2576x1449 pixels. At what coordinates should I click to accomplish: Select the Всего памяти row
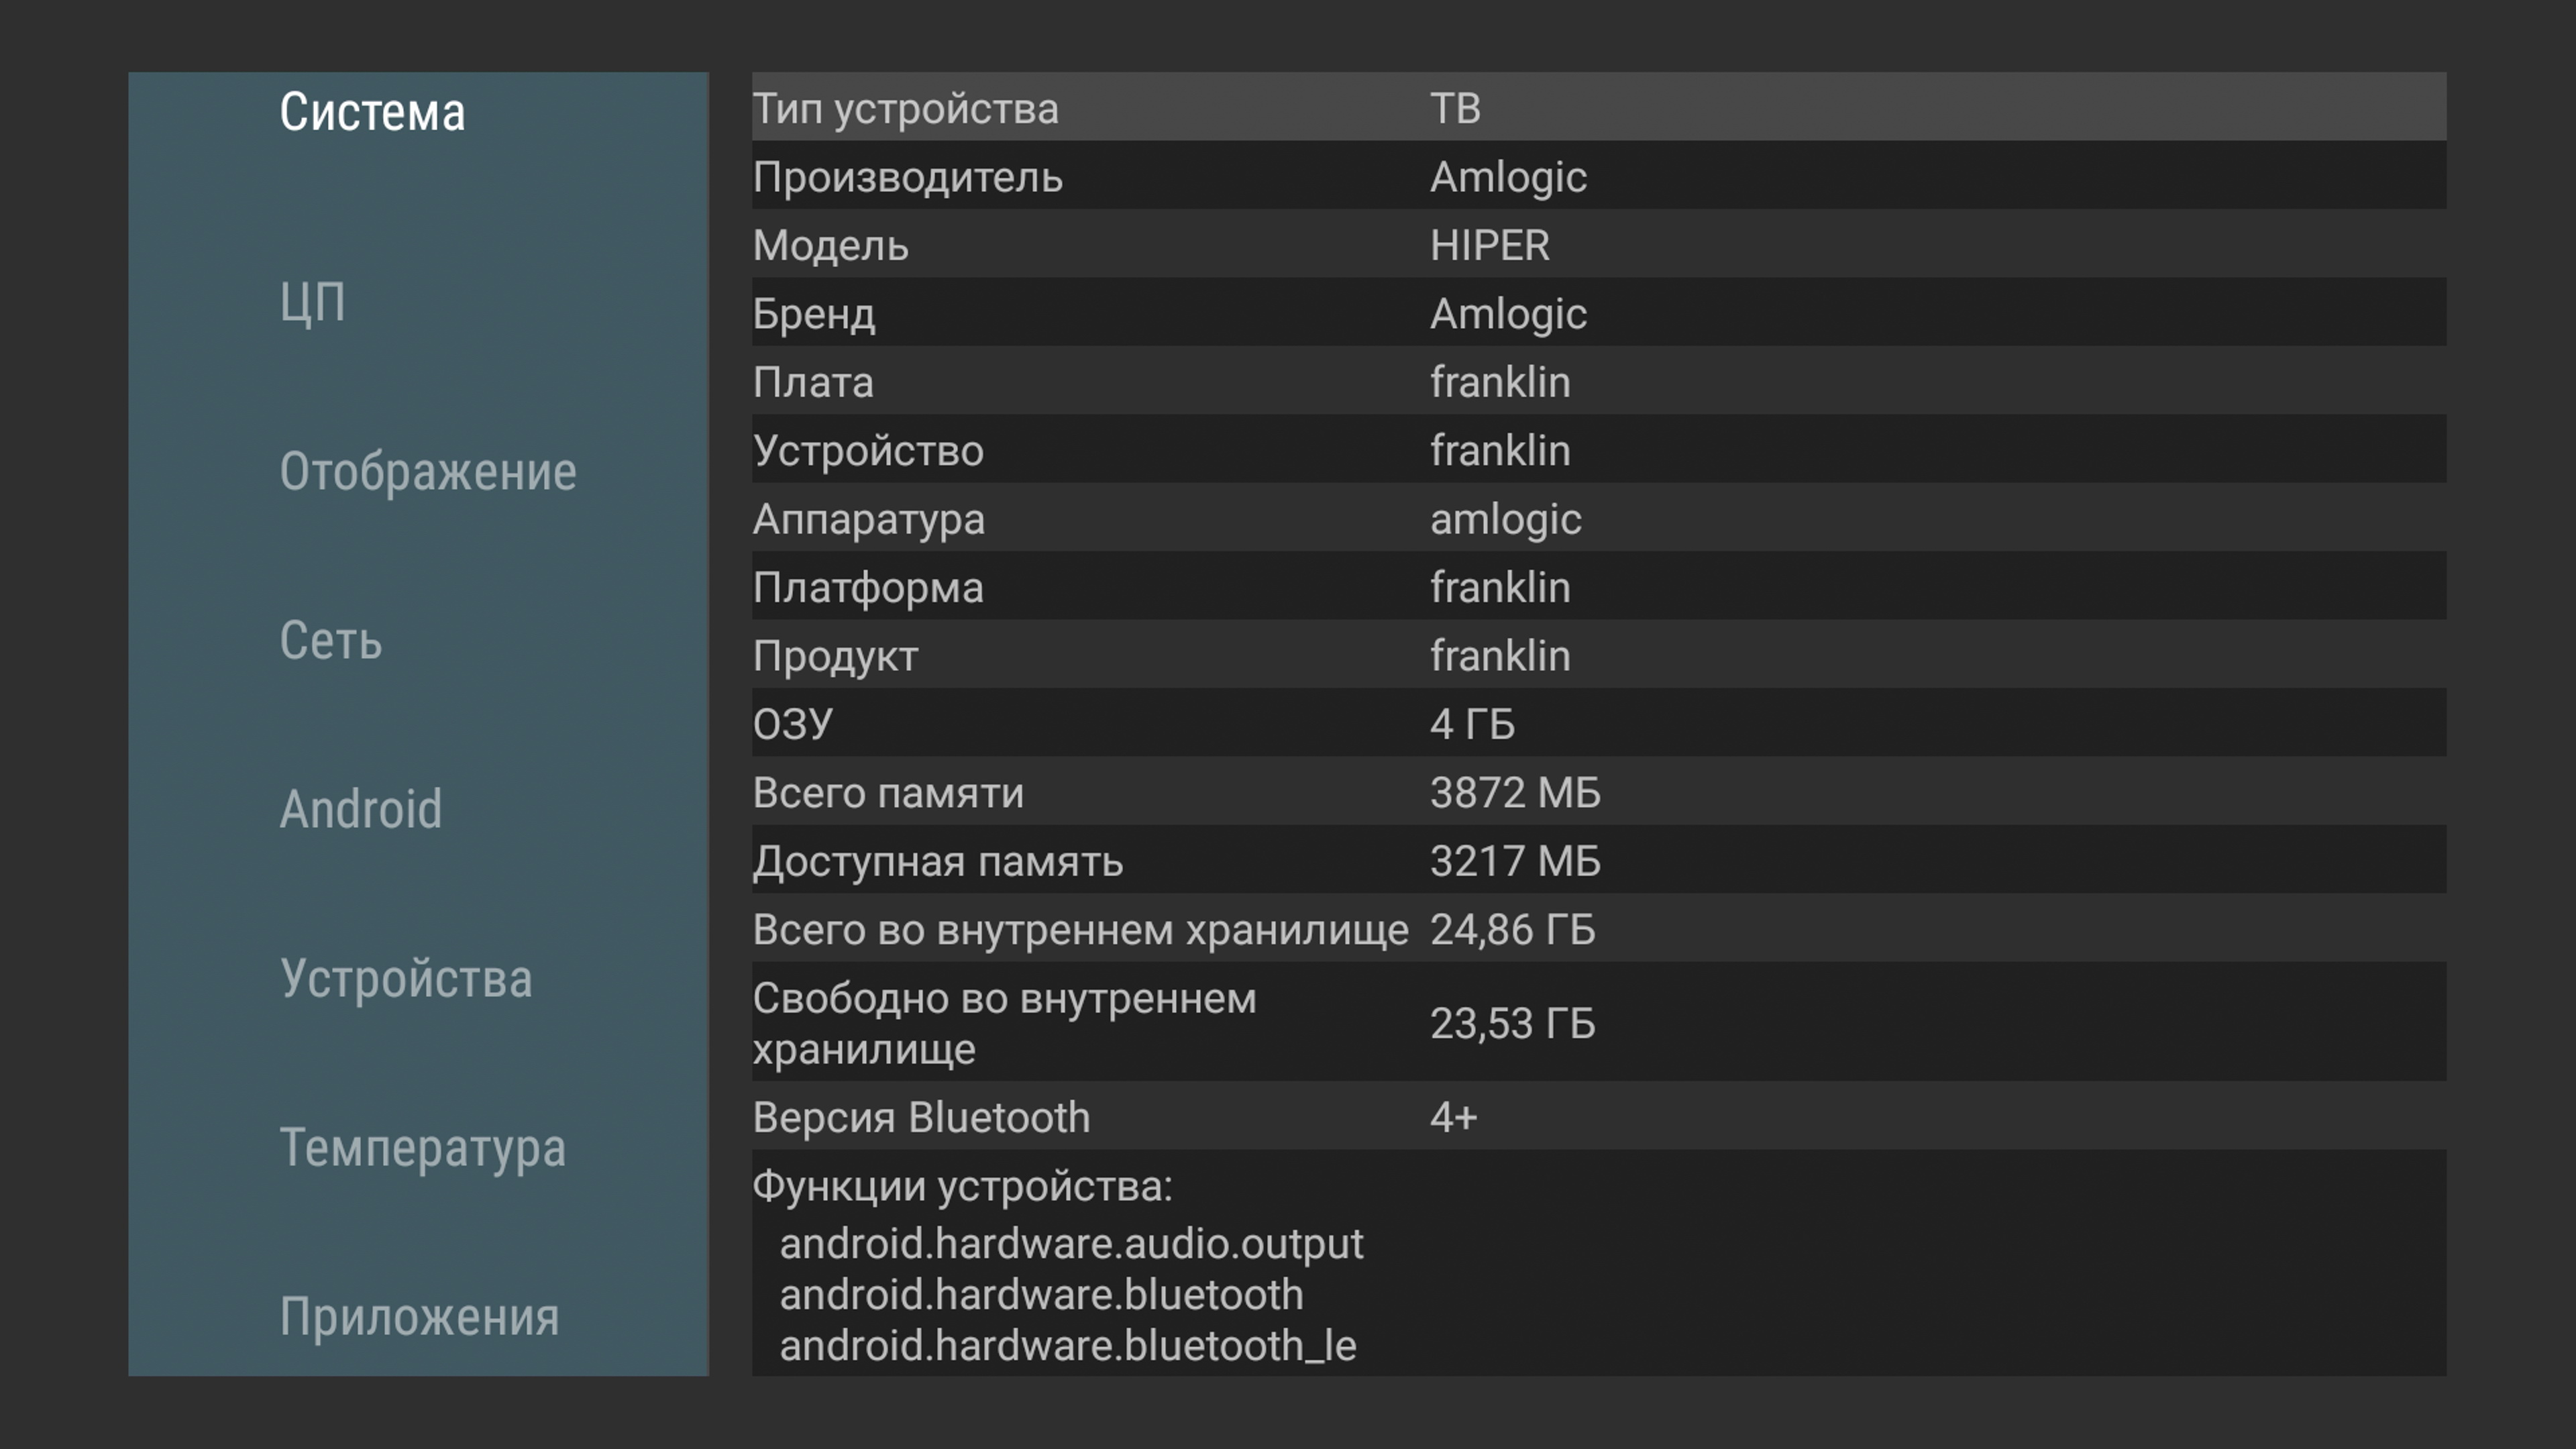click(1598, 792)
